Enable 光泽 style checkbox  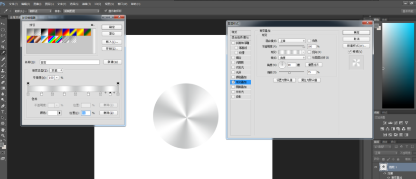(x=233, y=72)
